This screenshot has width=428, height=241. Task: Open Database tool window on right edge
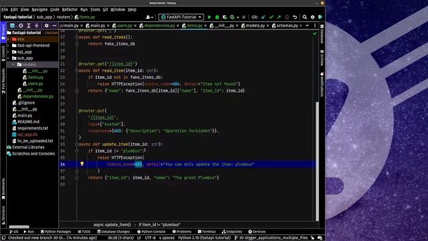[322, 34]
